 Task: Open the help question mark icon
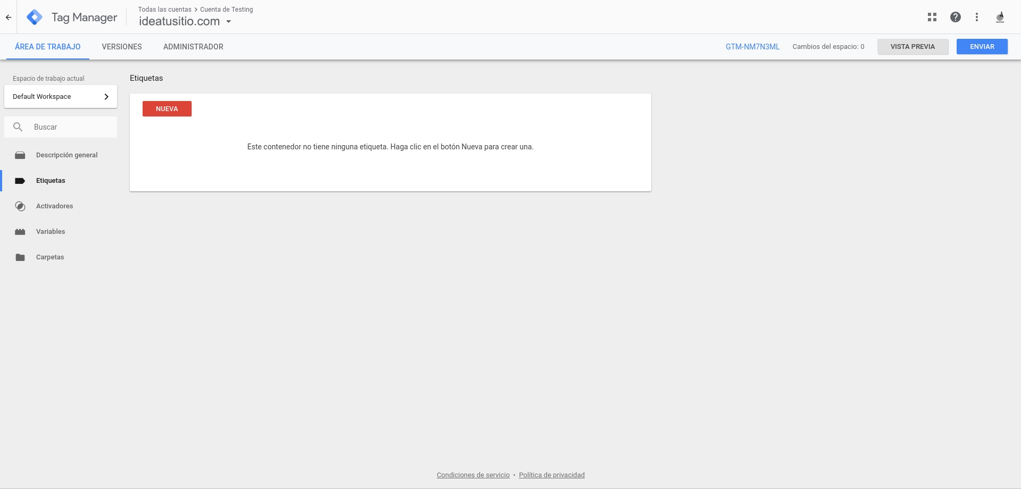point(955,17)
